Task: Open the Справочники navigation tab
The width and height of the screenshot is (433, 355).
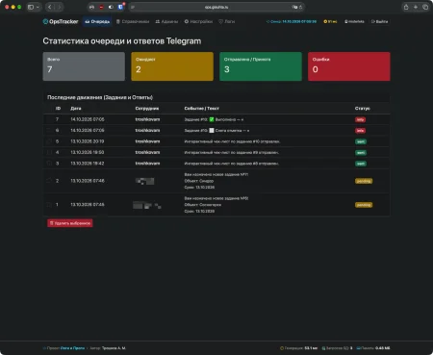Action: [x=133, y=21]
